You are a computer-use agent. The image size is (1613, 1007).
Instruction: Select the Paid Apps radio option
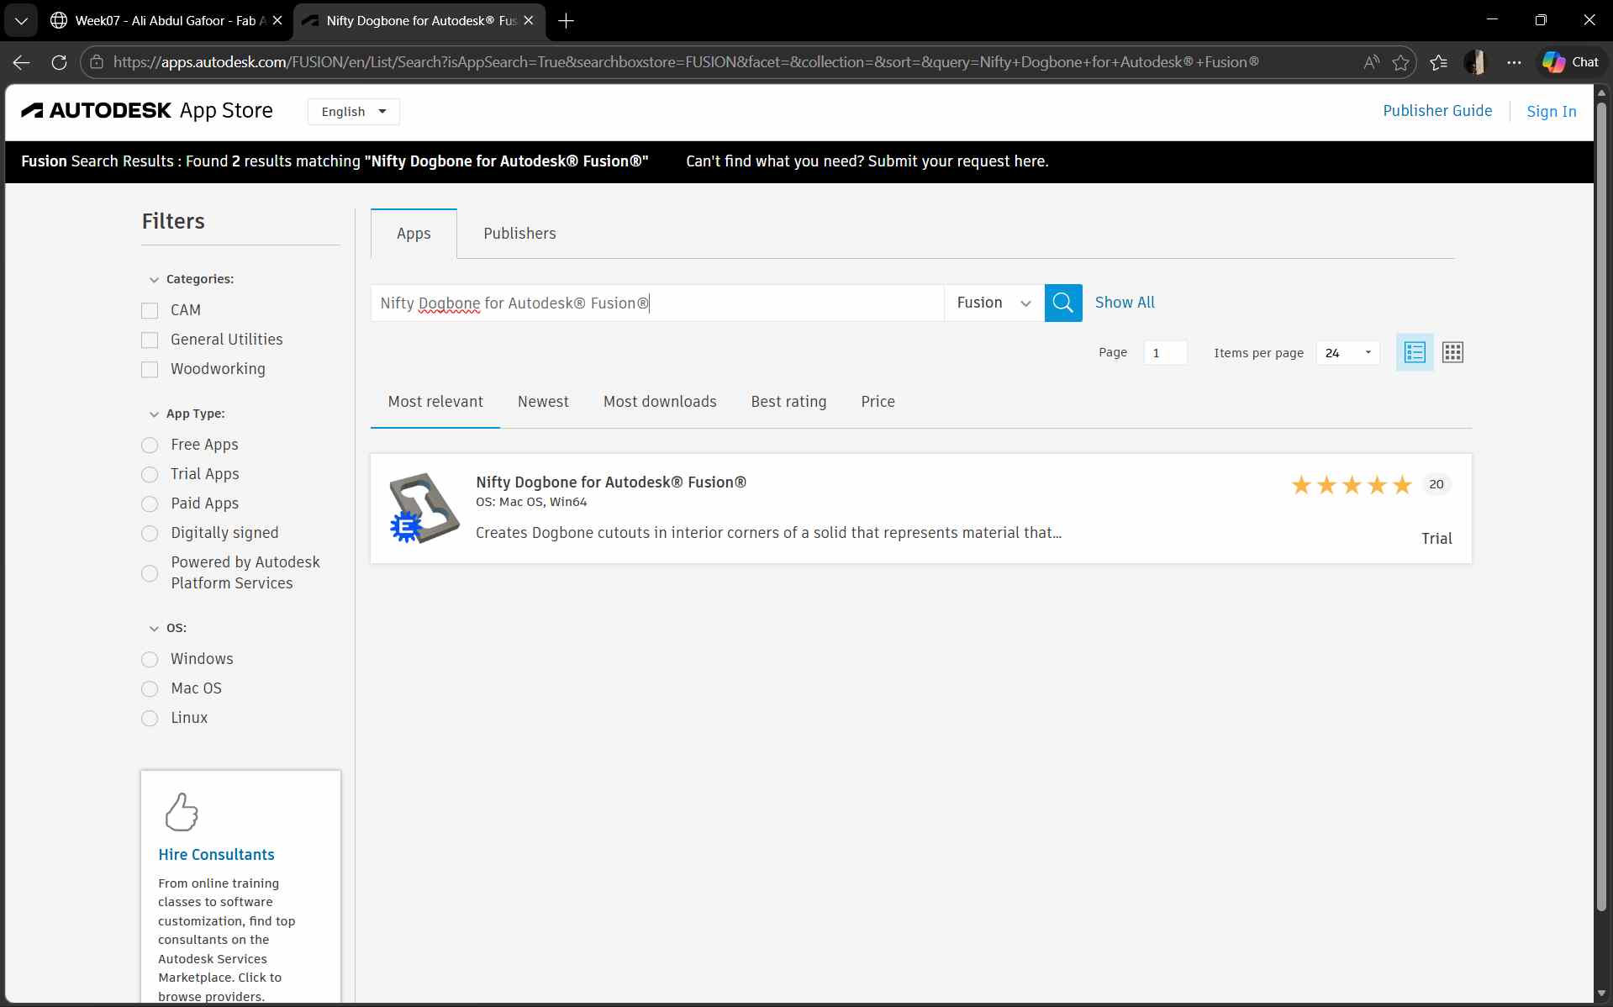coord(150,504)
